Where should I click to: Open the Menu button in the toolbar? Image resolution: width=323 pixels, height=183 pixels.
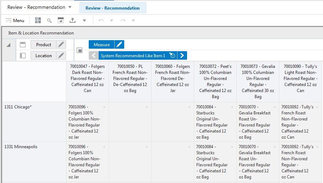15,20
